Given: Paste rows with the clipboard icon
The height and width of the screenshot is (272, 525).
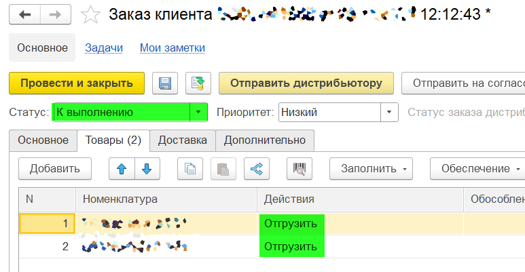Looking at the screenshot, I should click(223, 169).
